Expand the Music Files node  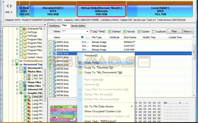tap(17, 82)
